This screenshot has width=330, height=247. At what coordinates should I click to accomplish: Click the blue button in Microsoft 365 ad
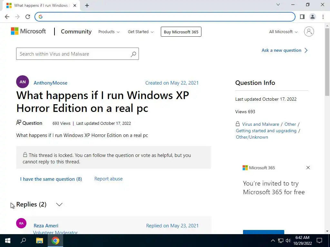click(x=264, y=232)
